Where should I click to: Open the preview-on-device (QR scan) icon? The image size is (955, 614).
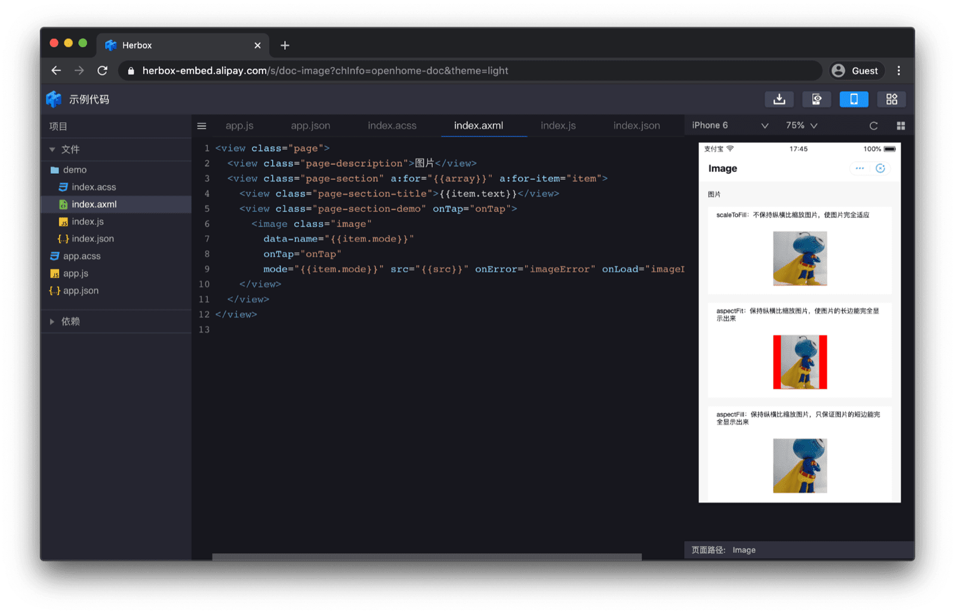coord(817,99)
